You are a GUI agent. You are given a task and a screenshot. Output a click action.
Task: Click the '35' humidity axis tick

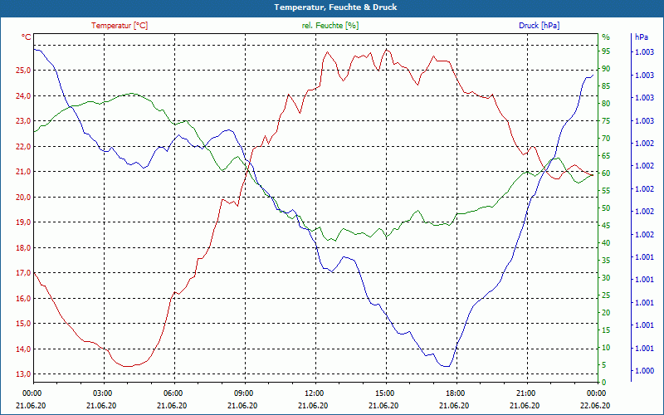pos(606,261)
